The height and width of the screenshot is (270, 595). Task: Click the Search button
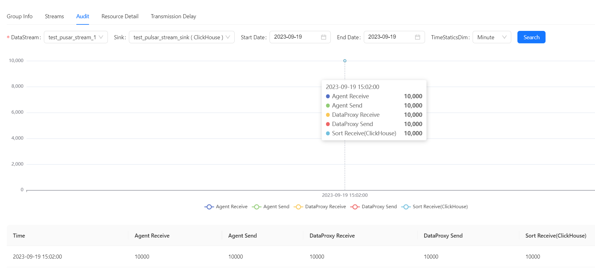[531, 37]
